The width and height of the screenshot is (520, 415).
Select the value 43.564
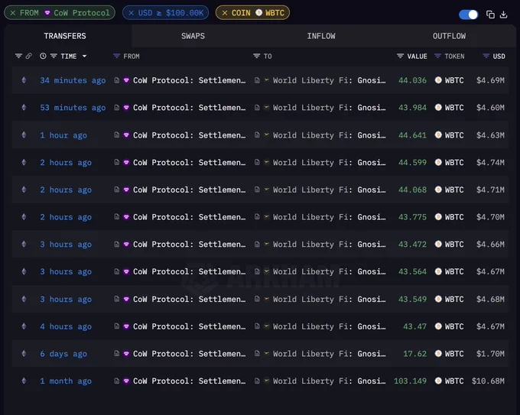tap(412, 272)
